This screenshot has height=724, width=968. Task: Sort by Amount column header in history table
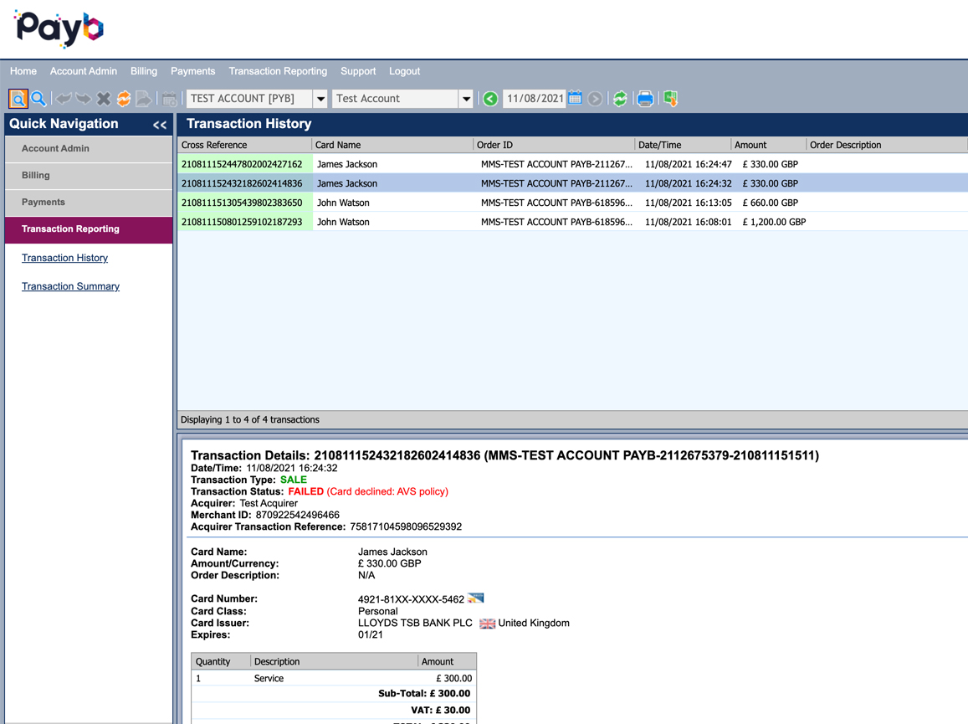tap(769, 145)
